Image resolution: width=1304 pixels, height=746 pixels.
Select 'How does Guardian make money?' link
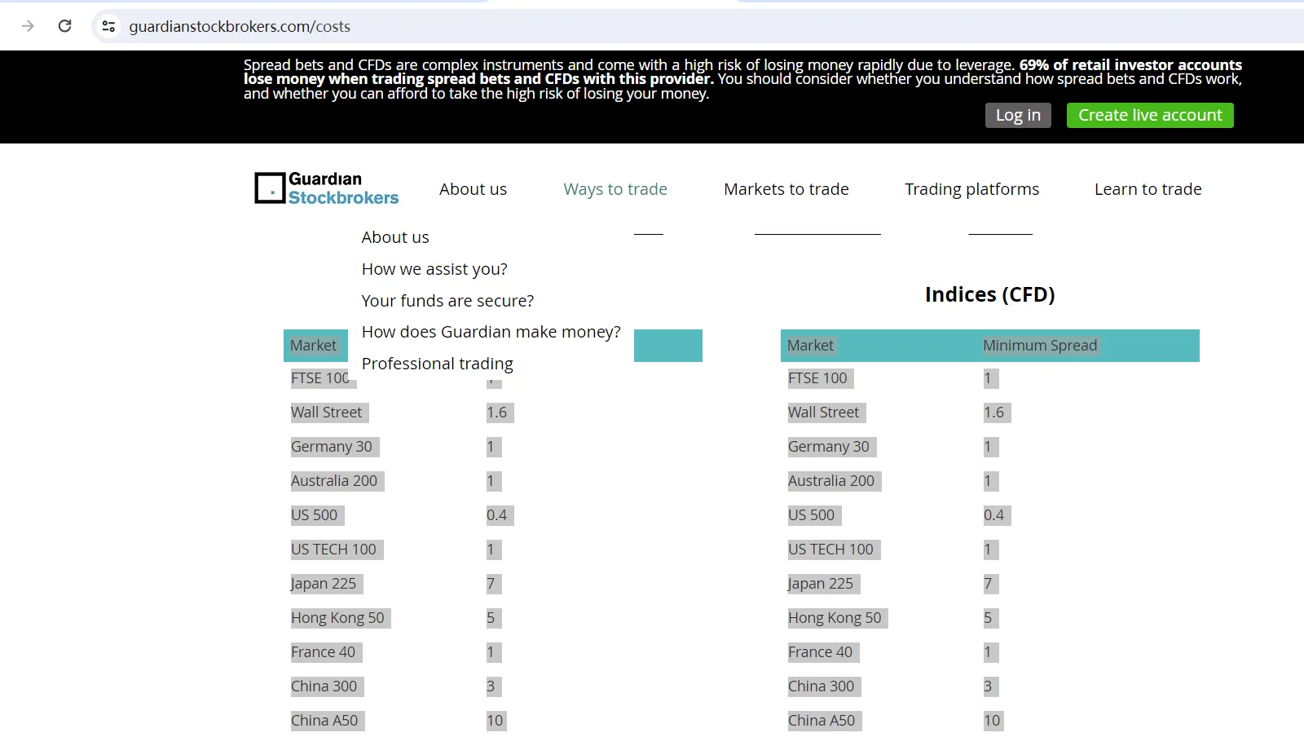coord(491,332)
